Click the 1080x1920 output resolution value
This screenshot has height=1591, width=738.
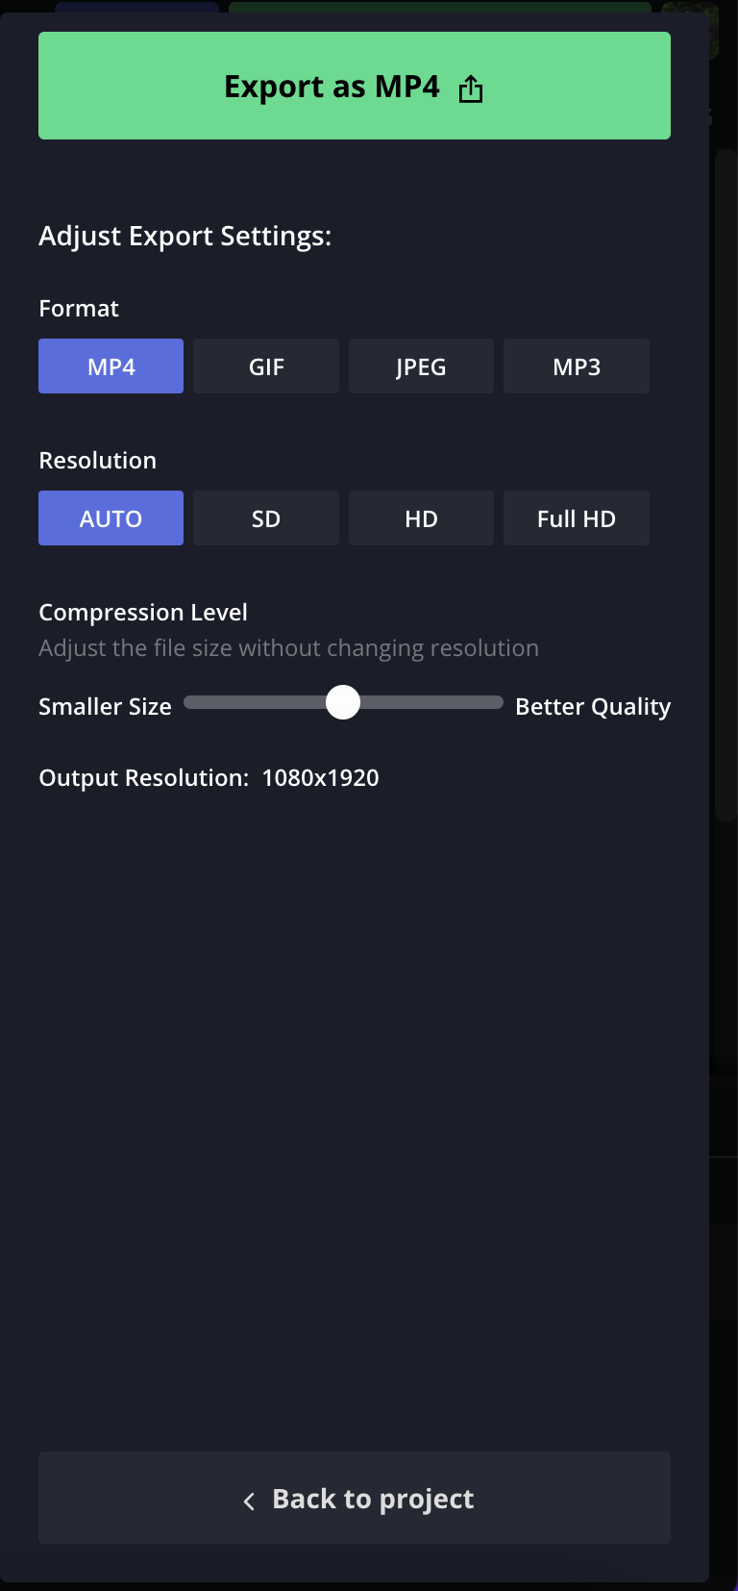coord(320,778)
